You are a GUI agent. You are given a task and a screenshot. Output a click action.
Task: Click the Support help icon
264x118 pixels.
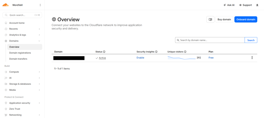click(241, 5)
